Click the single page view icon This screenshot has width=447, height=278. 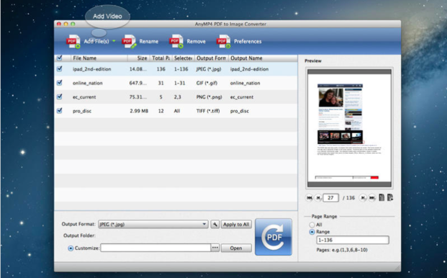pos(381,197)
